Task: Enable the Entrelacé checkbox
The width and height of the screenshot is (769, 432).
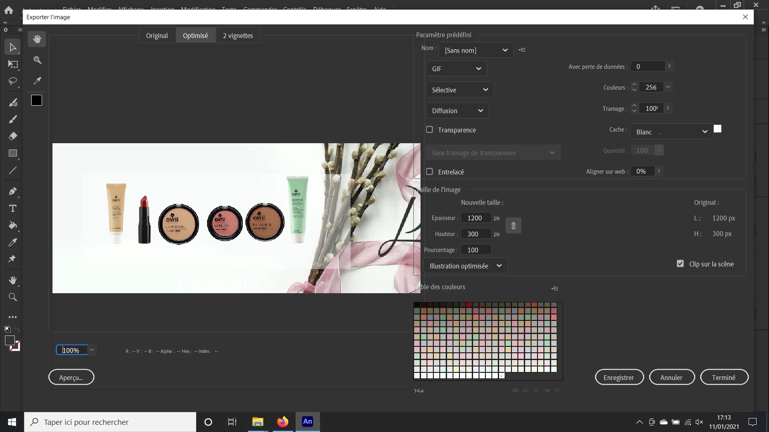Action: 430,172
